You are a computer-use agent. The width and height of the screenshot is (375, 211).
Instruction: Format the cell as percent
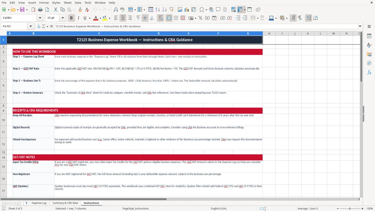[200, 18]
